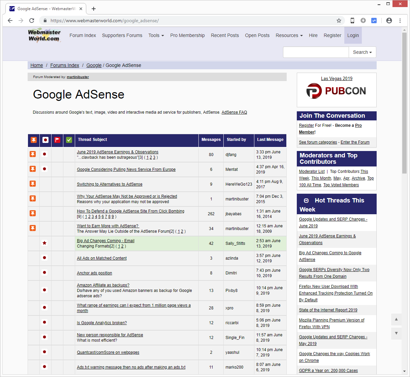Image resolution: width=410 pixels, height=377 pixels.
Task: Click the icon beside Hot Threads This Week
Action: (x=306, y=201)
